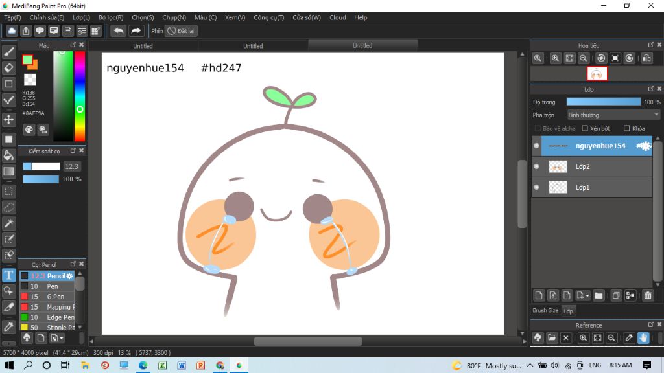This screenshot has width=664, height=373.
Task: Zoom out in the navigator panel
Action: 583,58
